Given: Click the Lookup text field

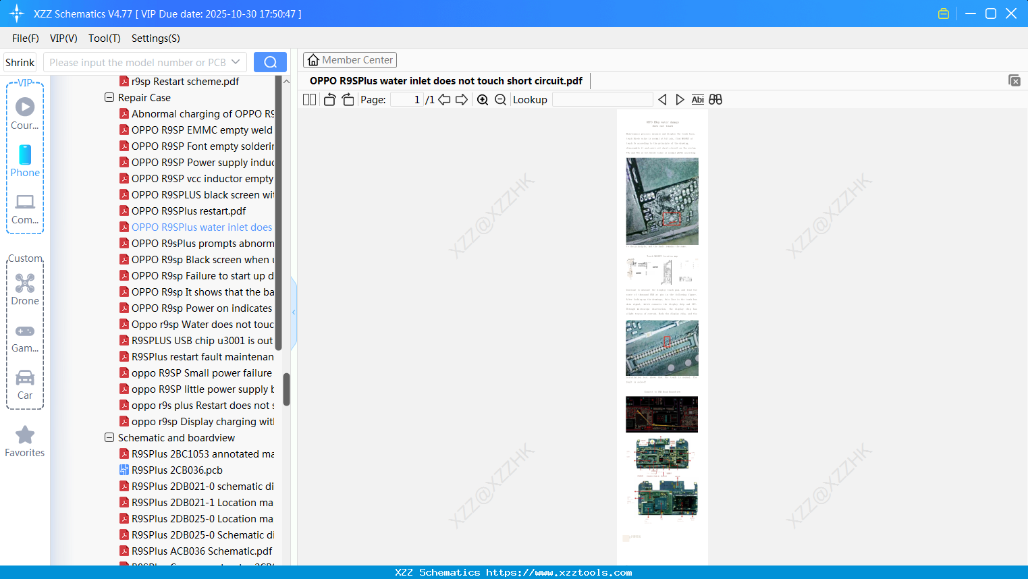Looking at the screenshot, I should coord(603,100).
